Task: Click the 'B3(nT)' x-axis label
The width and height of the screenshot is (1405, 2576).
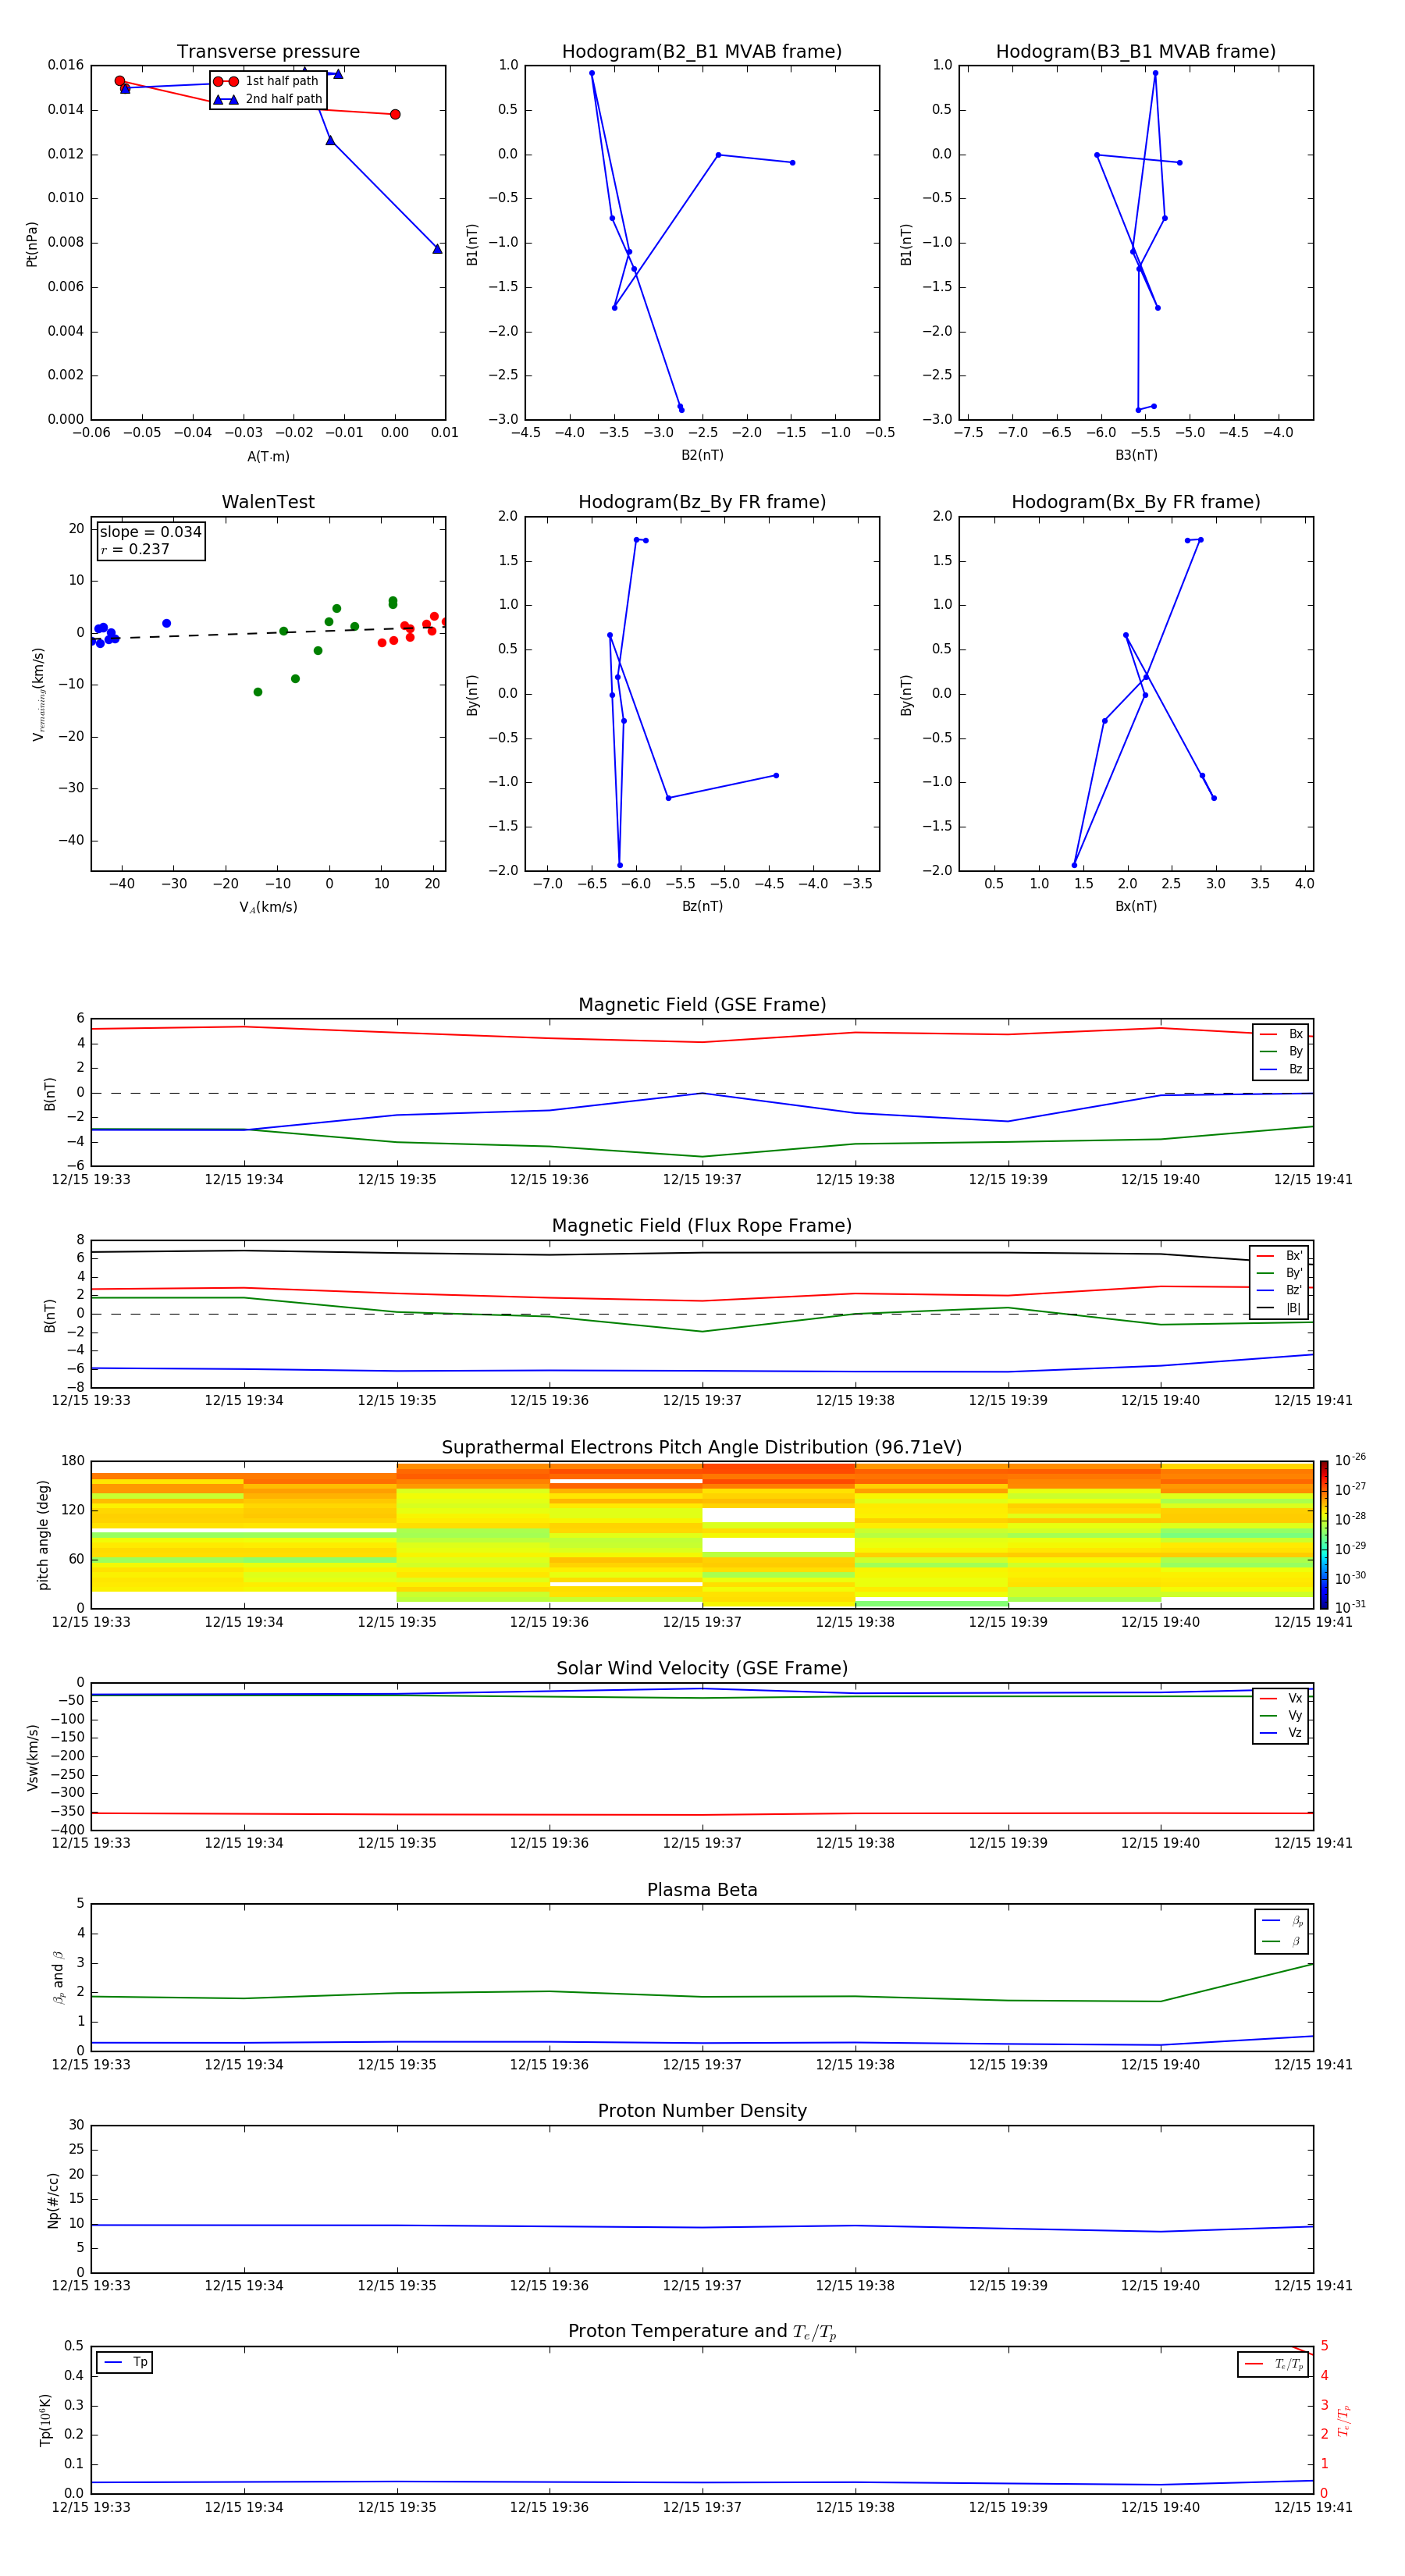Action: (x=1136, y=455)
